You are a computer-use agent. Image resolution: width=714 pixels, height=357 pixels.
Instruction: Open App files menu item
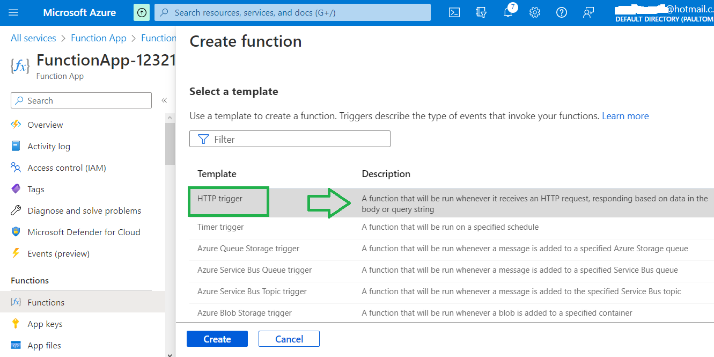click(45, 345)
